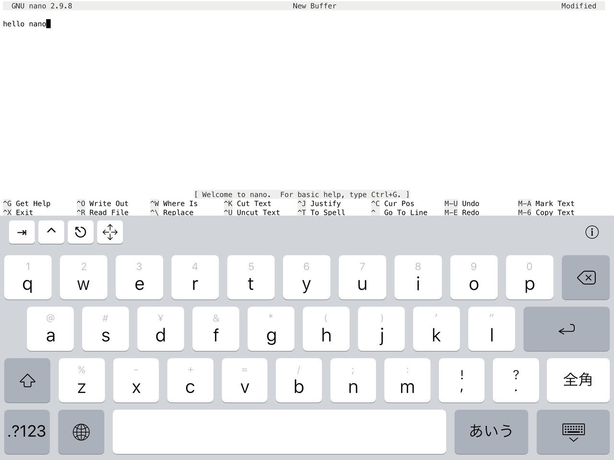Click the '^X Exit' shortcut
Screen dimensions: 614x460
(18, 213)
